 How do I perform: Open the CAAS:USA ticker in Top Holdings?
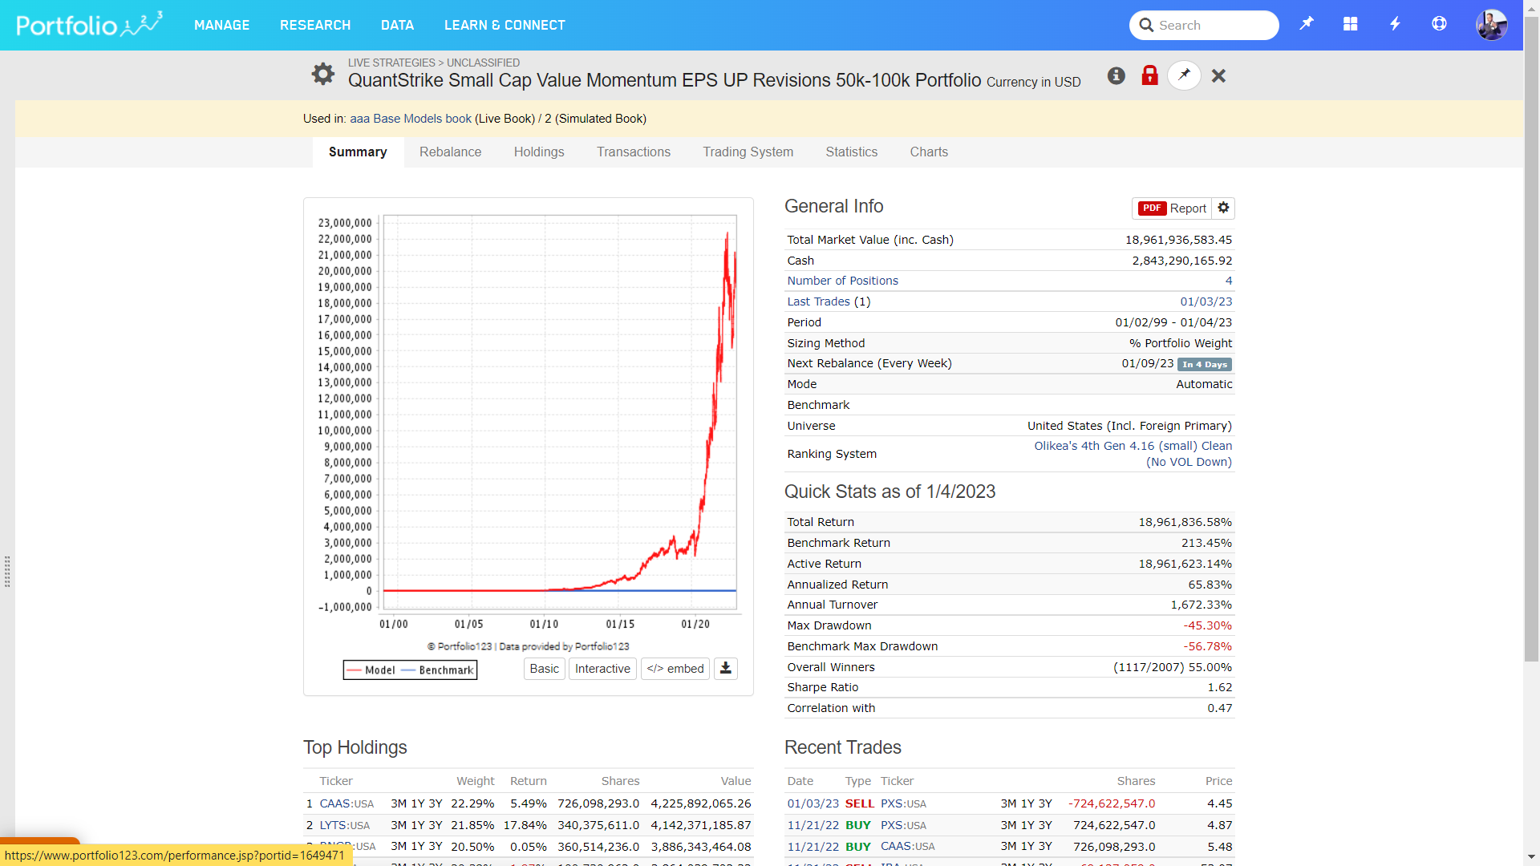click(x=346, y=803)
